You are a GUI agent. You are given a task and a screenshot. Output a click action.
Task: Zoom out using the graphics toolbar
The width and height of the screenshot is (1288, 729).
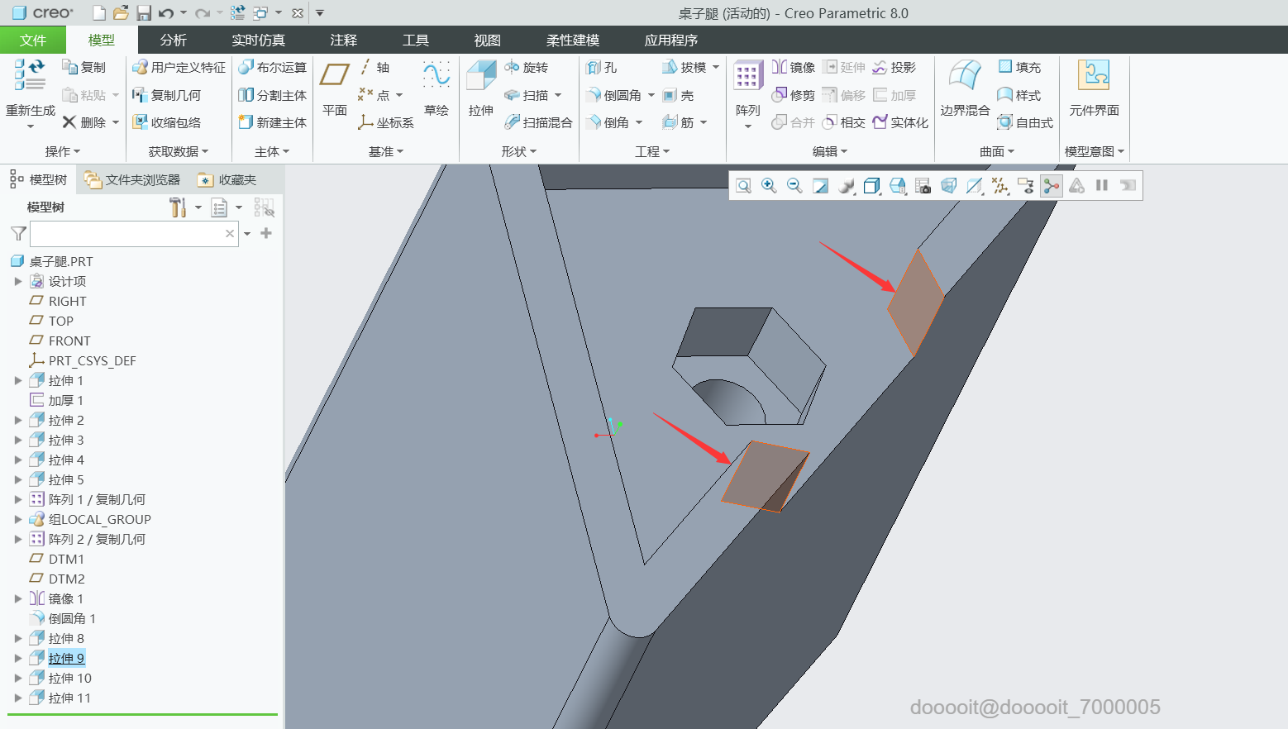point(794,186)
